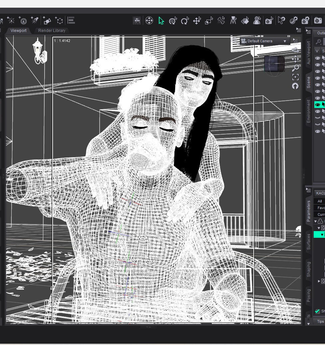The width and height of the screenshot is (325, 345).
Task: Activate the Universal manipulator tool
Action: click(173, 21)
